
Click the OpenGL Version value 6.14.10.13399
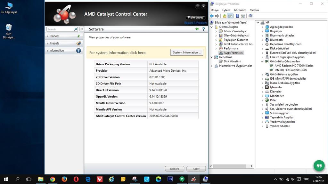pyautogui.click(x=158, y=97)
